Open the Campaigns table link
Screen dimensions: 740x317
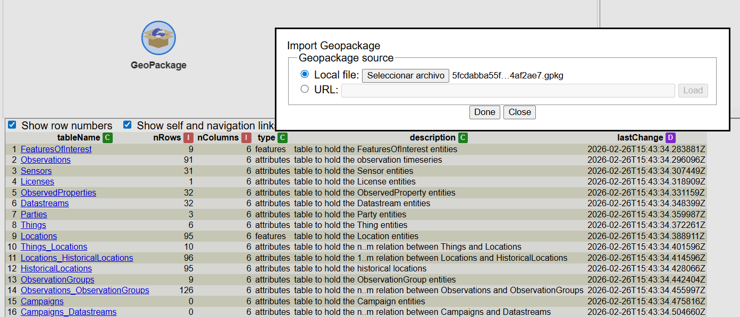pyautogui.click(x=42, y=302)
